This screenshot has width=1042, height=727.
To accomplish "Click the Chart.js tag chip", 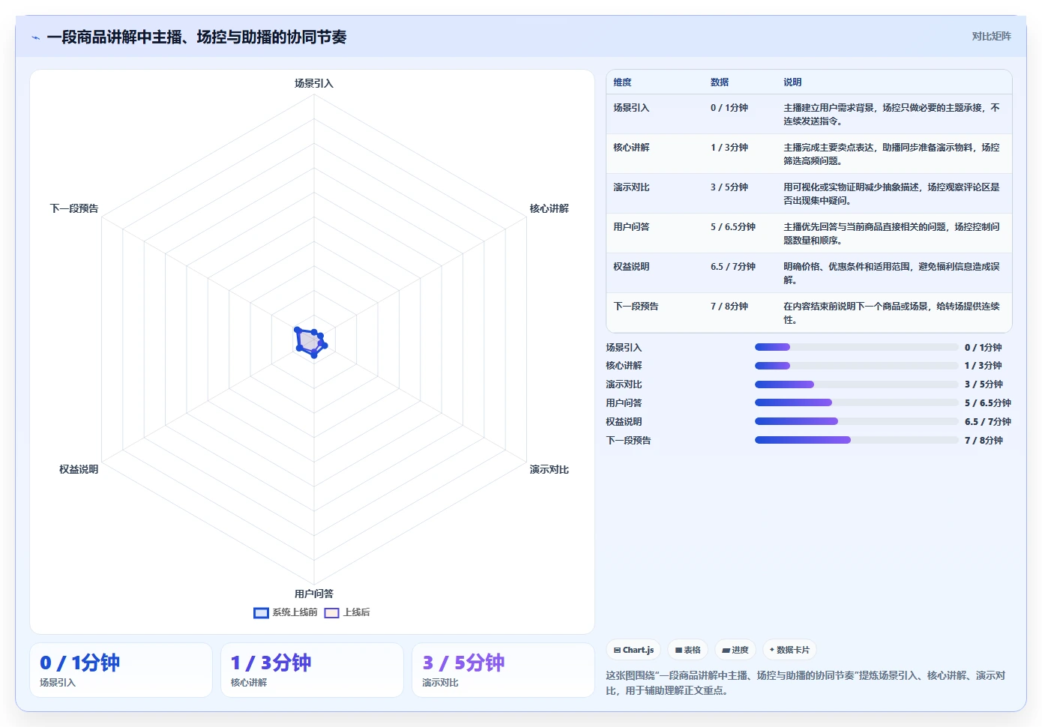I will pos(633,650).
